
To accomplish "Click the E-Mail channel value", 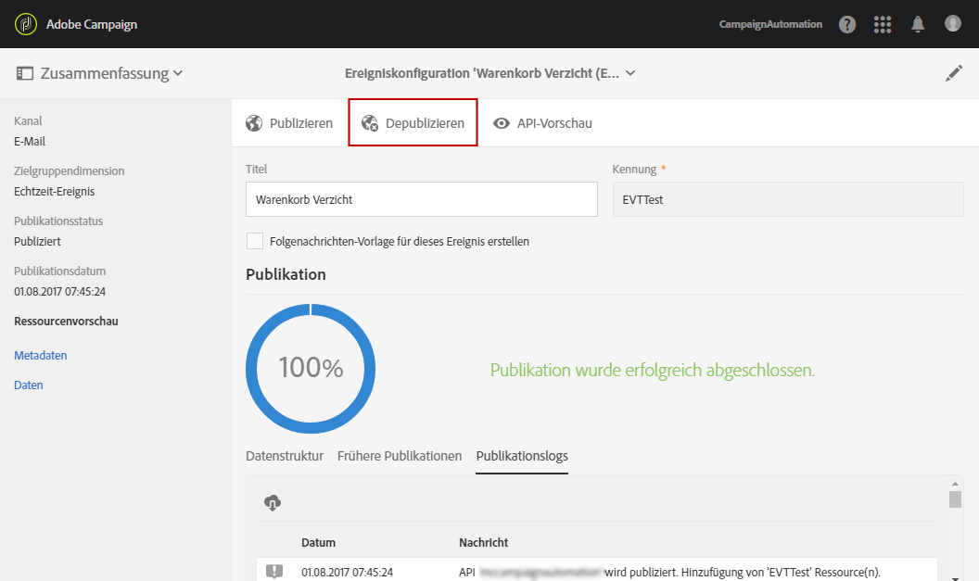I will pyautogui.click(x=30, y=142).
